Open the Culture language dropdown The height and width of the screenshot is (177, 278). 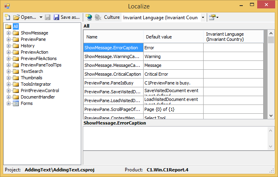(x=203, y=17)
